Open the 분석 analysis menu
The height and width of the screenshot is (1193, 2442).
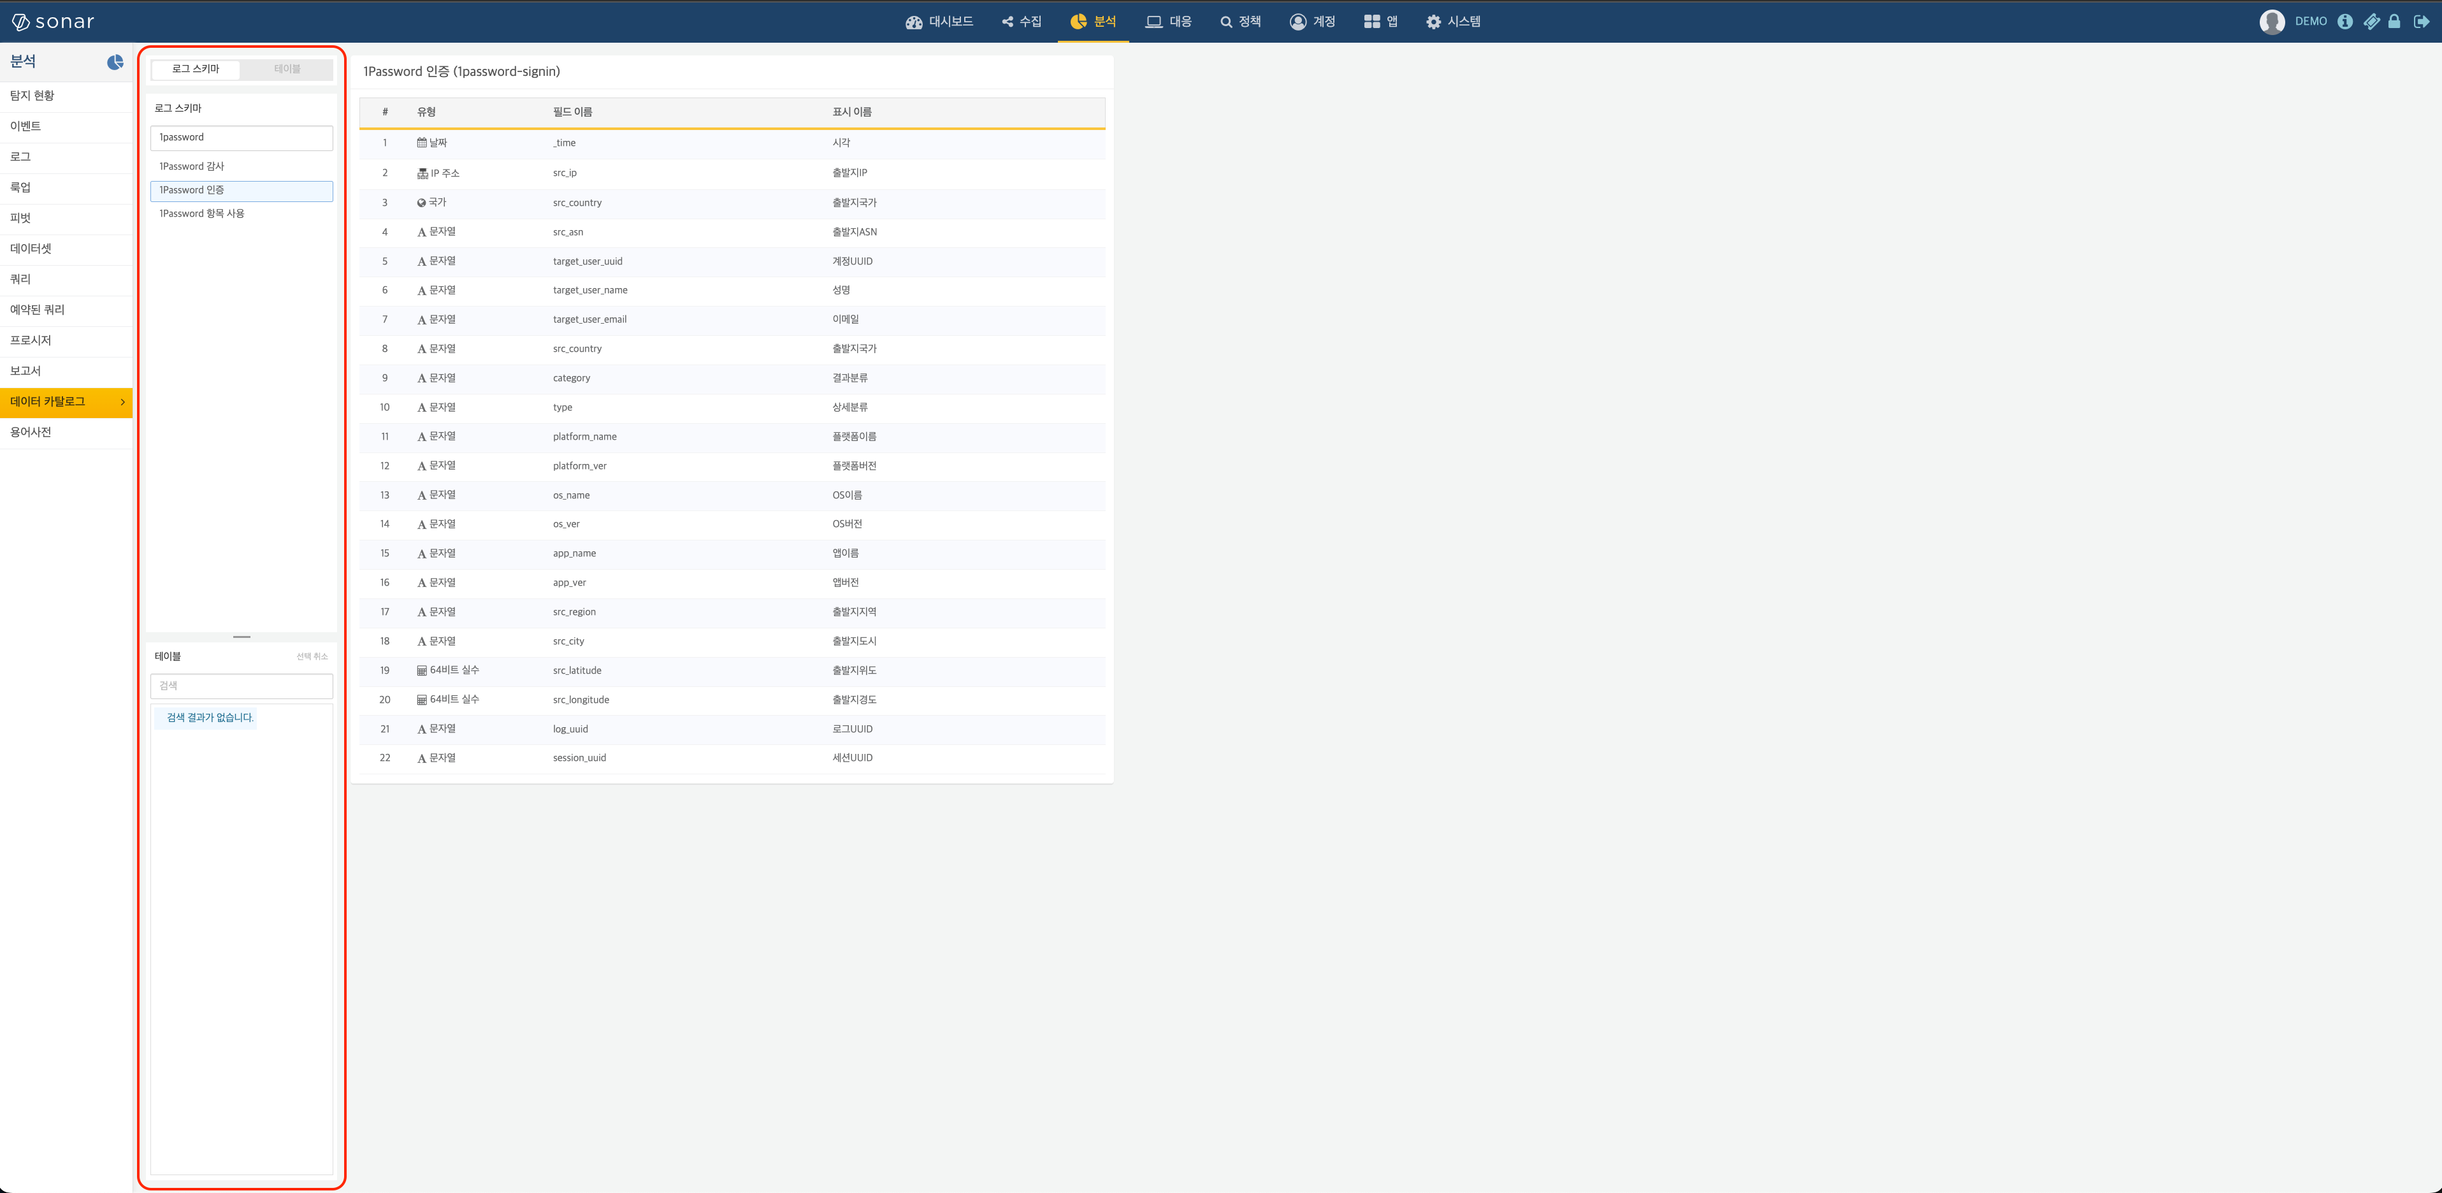[x=1093, y=21]
